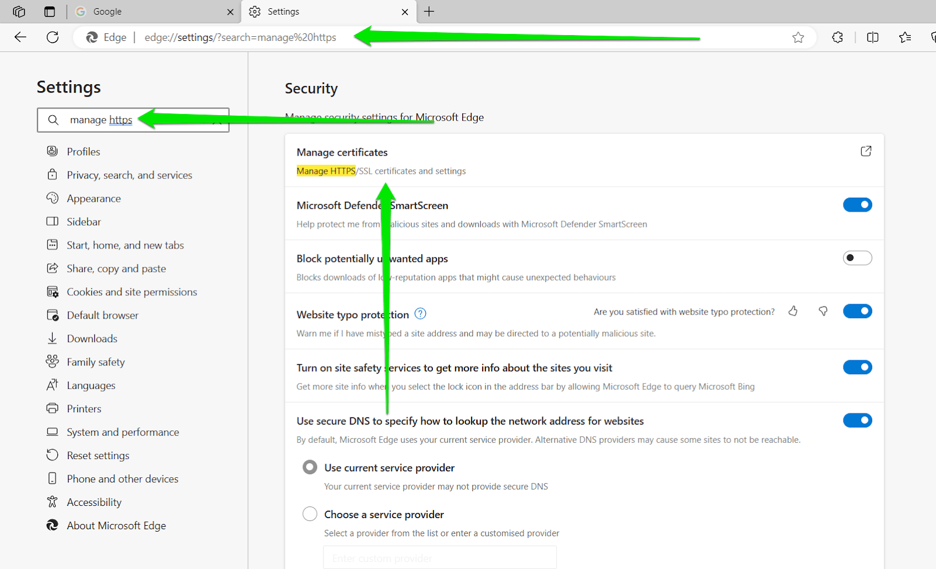Open Share, copy and paste settings
Screen dimensions: 936x569
(116, 268)
